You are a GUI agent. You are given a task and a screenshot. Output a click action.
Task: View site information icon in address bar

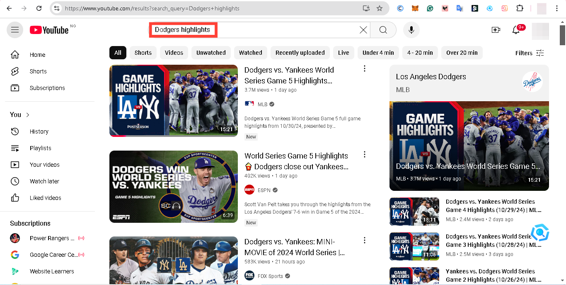click(x=57, y=8)
